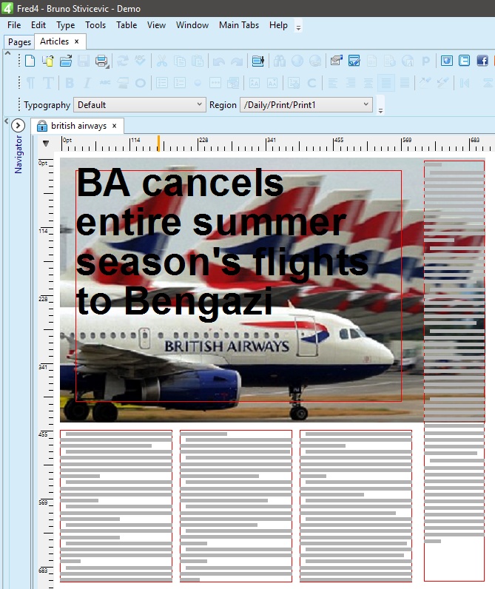Open the View menu
The image size is (495, 589).
point(156,25)
